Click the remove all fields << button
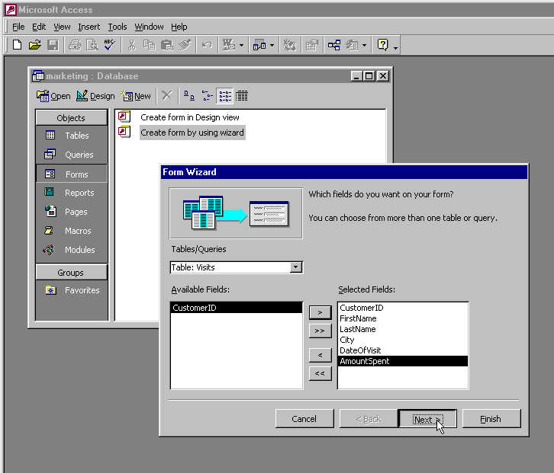 [x=320, y=373]
